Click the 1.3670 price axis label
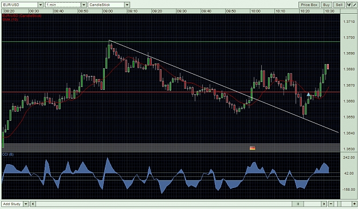 click(x=349, y=85)
